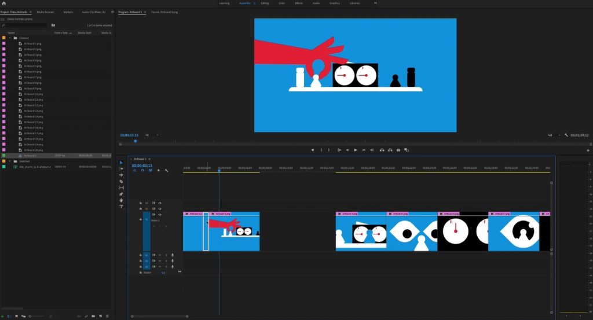Show more workspaces chevron
This screenshot has width=593, height=320.
click(x=375, y=3)
